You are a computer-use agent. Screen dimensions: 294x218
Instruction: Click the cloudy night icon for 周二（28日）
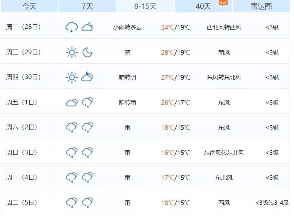tap(87, 27)
